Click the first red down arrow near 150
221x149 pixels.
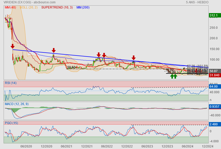pyautogui.click(x=13, y=46)
